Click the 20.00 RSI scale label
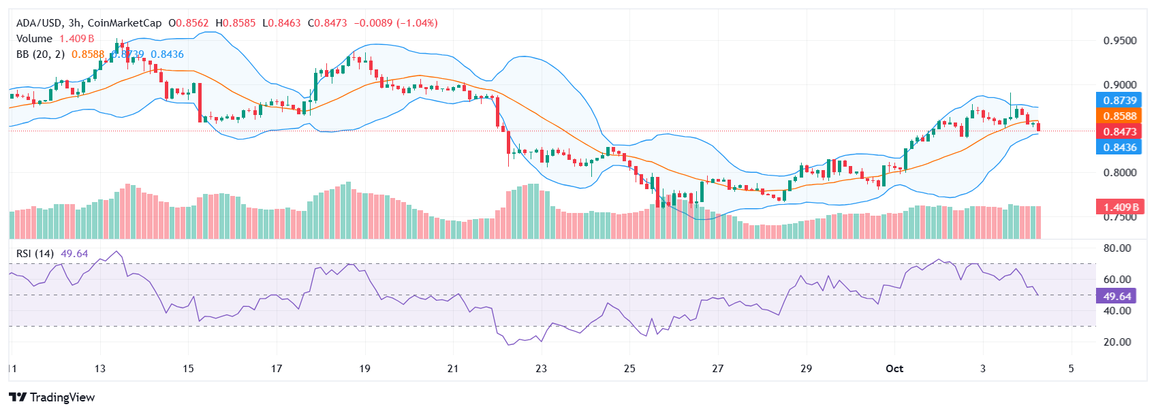This screenshot has width=1156, height=413. coord(1116,342)
